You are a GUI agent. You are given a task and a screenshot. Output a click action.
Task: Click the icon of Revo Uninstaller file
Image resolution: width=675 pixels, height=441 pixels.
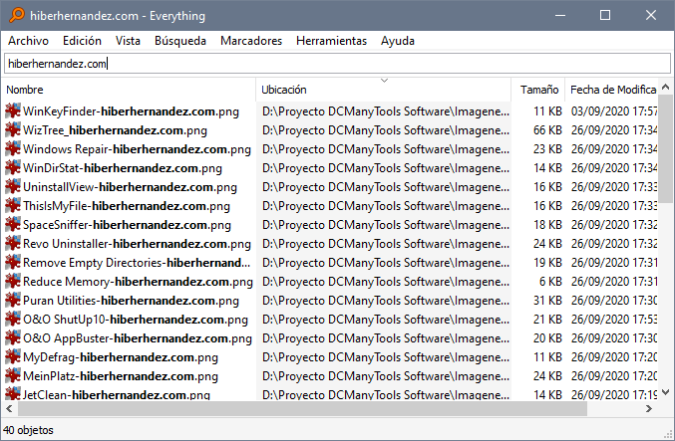coord(13,243)
